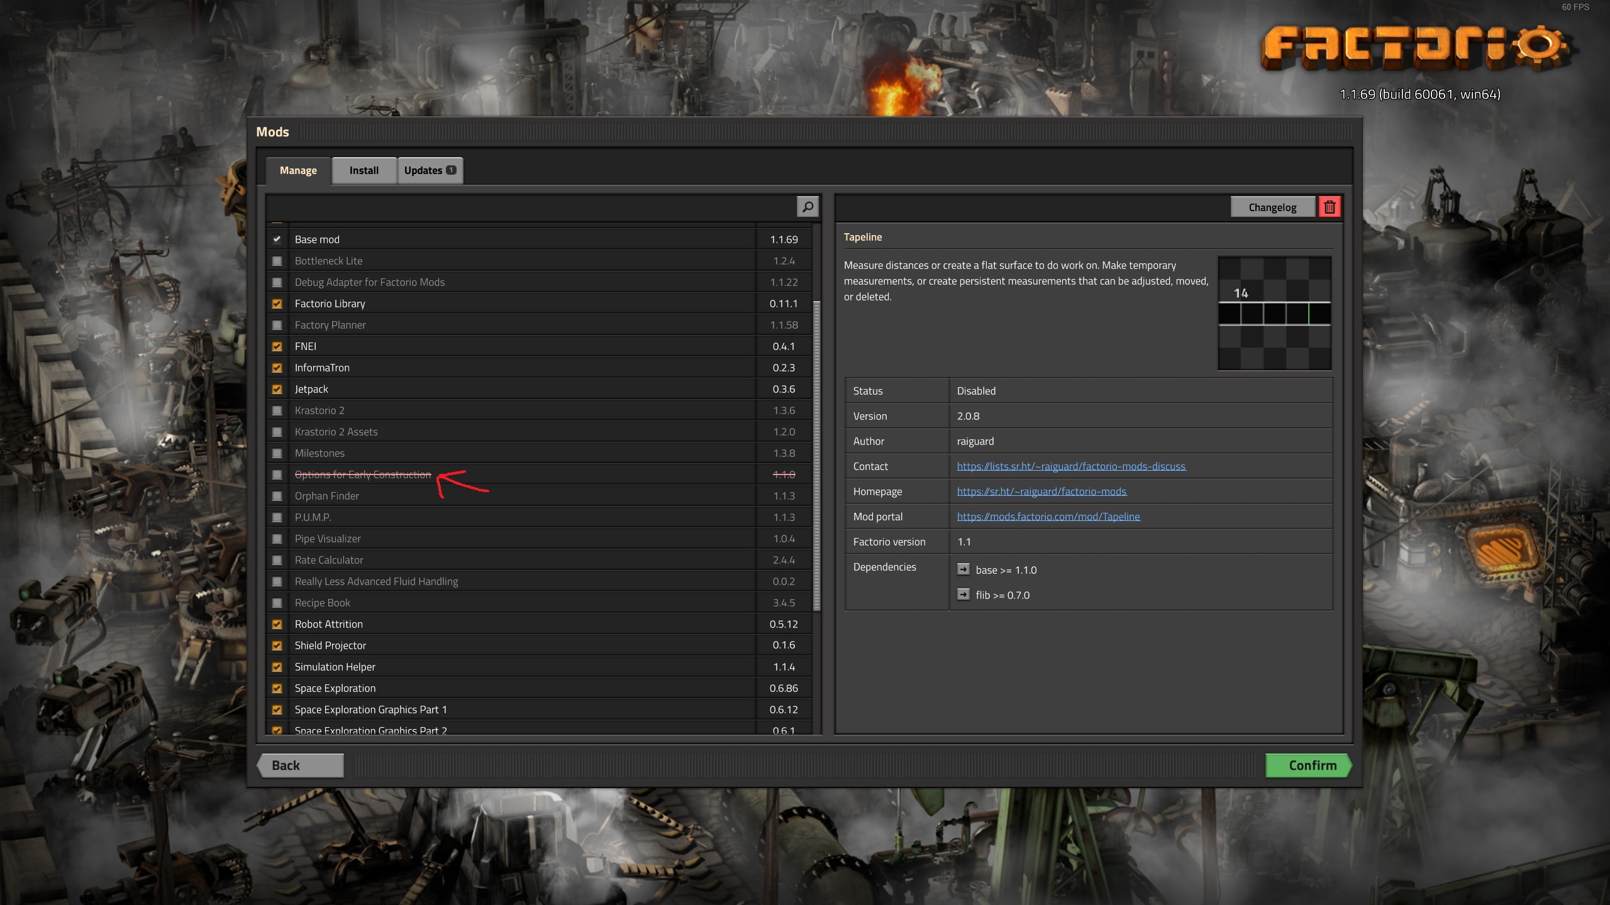Enable the Krastorio 2 Assets checkbox

277,432
